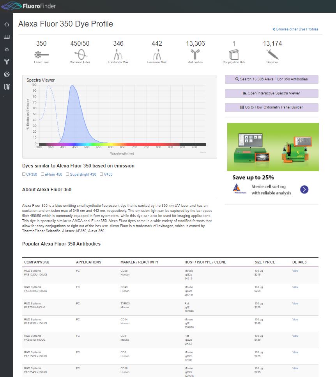Check the V450 dye option
This screenshot has width=336, height=377.
coord(101,174)
